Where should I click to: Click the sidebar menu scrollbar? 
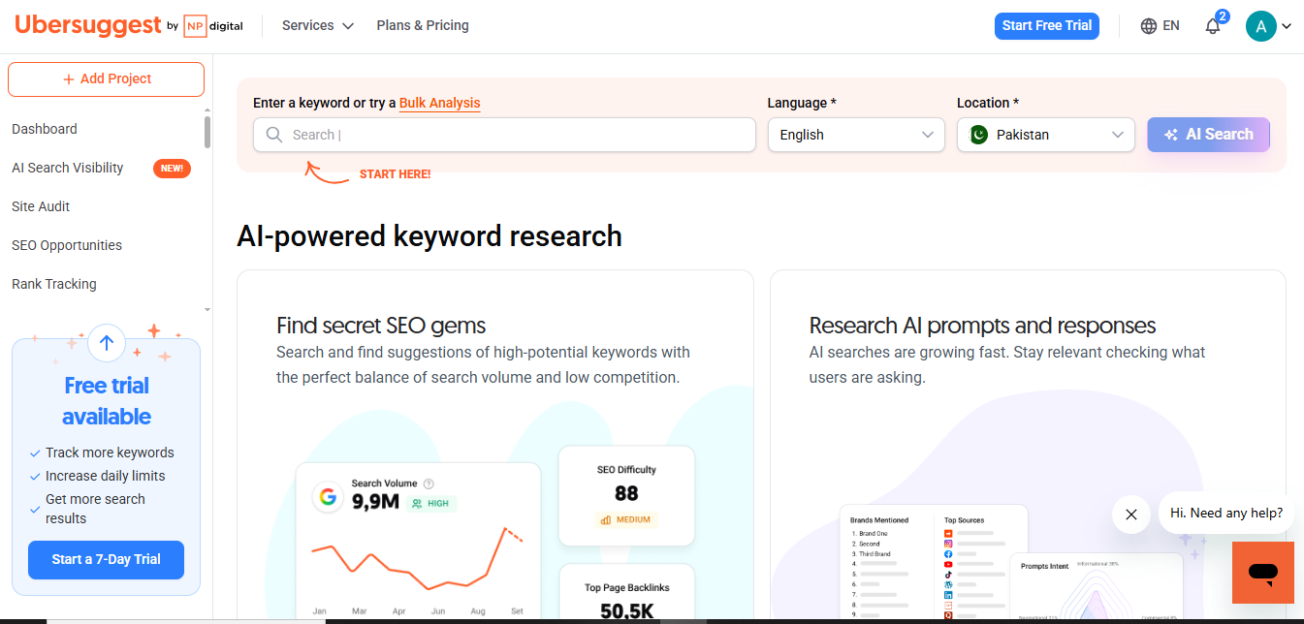pyautogui.click(x=207, y=132)
